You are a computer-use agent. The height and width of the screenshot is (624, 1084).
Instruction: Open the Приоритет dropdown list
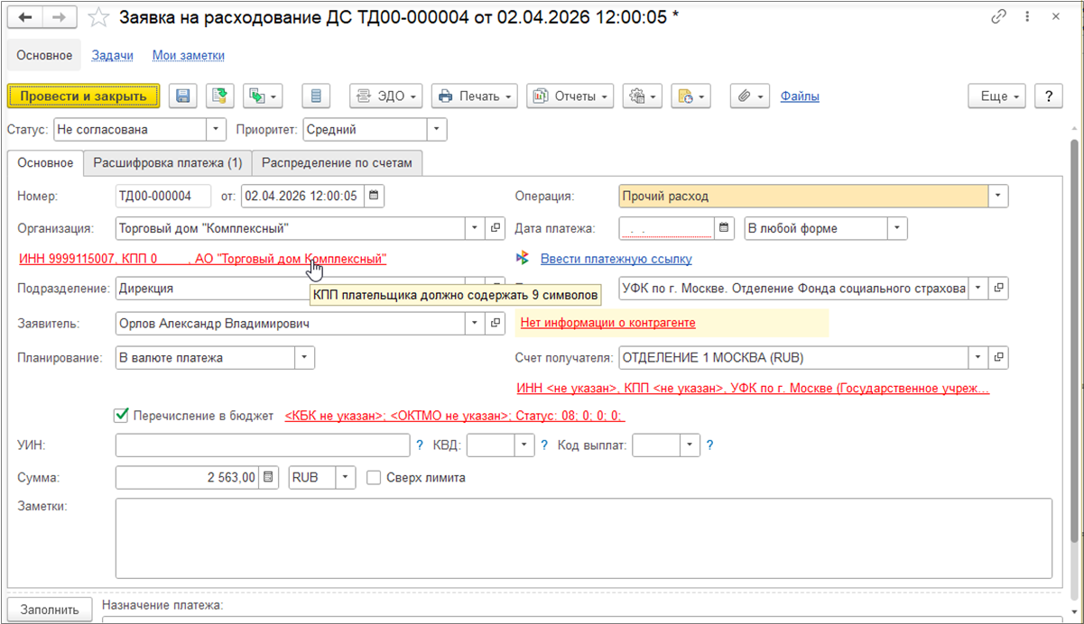[x=437, y=130]
